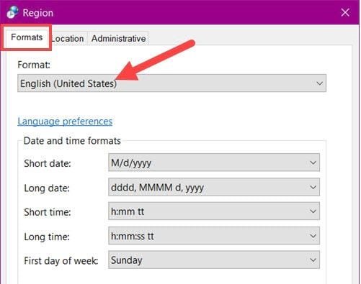This screenshot has width=361, height=284.
Task: Open the Location tab
Action: coord(68,39)
